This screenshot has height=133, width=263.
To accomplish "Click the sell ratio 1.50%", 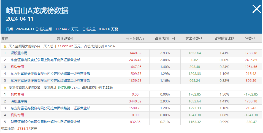I will coord(224,94).
